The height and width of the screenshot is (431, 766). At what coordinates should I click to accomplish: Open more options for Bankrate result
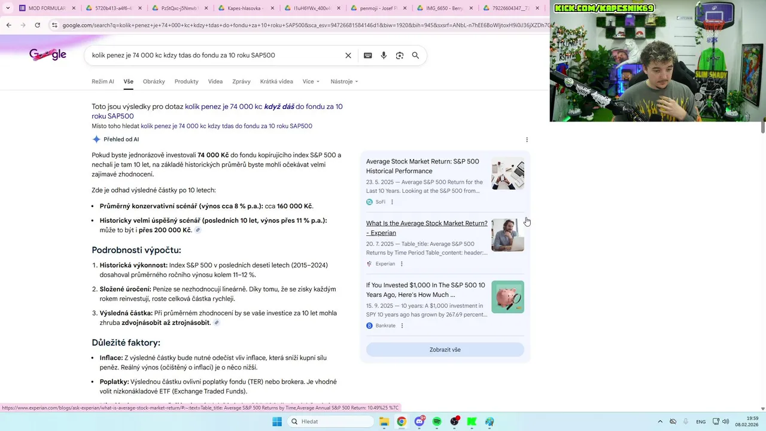pyautogui.click(x=402, y=326)
